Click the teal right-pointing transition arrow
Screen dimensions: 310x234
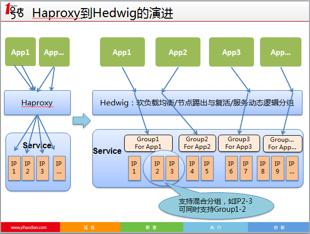(82, 121)
